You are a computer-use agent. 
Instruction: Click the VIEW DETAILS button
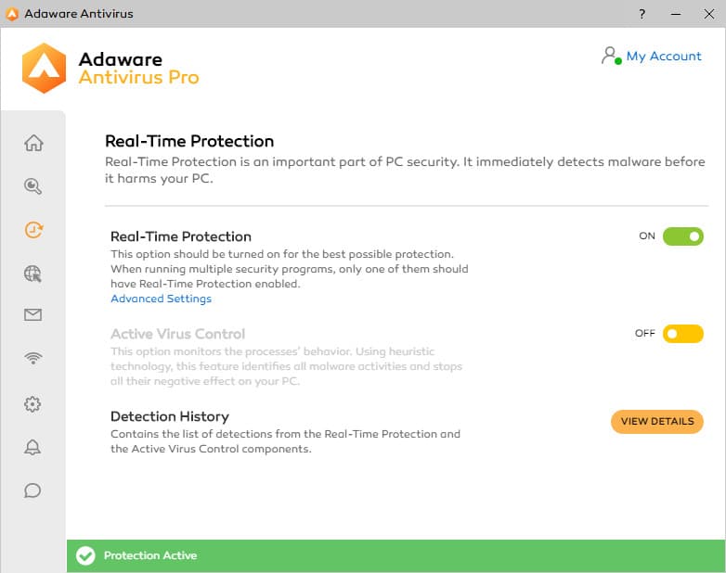coord(657,421)
